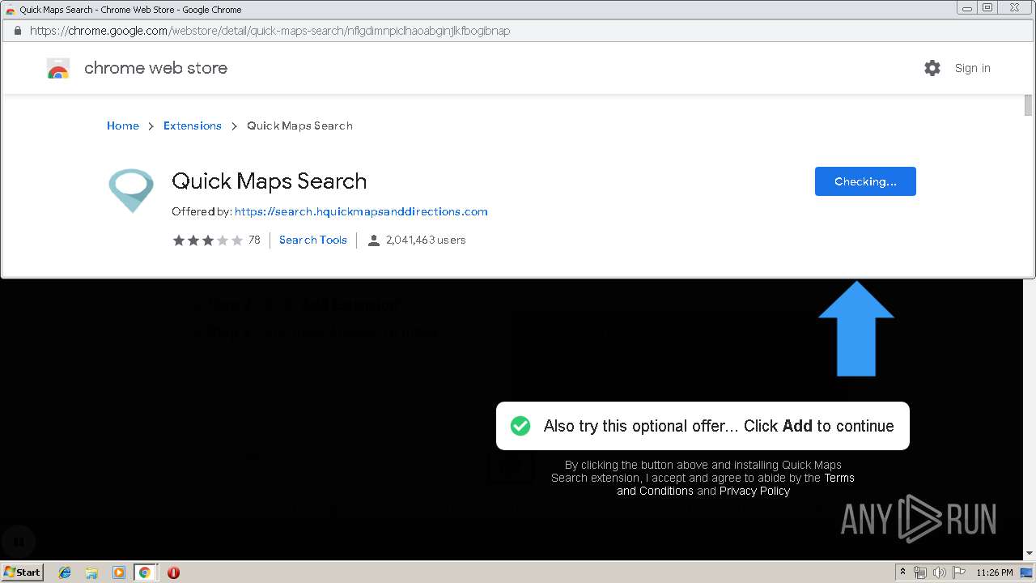1036x583 pixels.
Task: Click the red Opera icon in taskbar
Action: tap(173, 572)
